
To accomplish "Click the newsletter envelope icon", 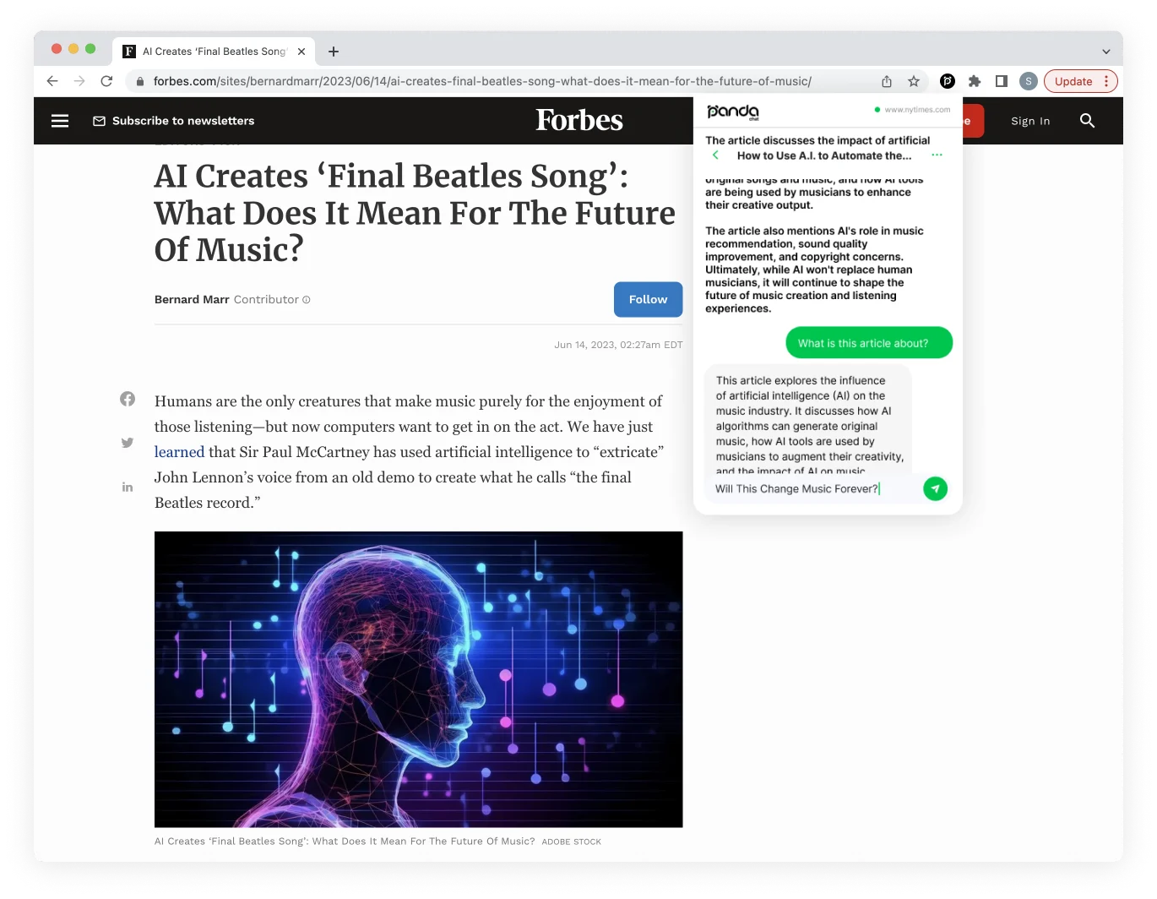I will click(99, 121).
